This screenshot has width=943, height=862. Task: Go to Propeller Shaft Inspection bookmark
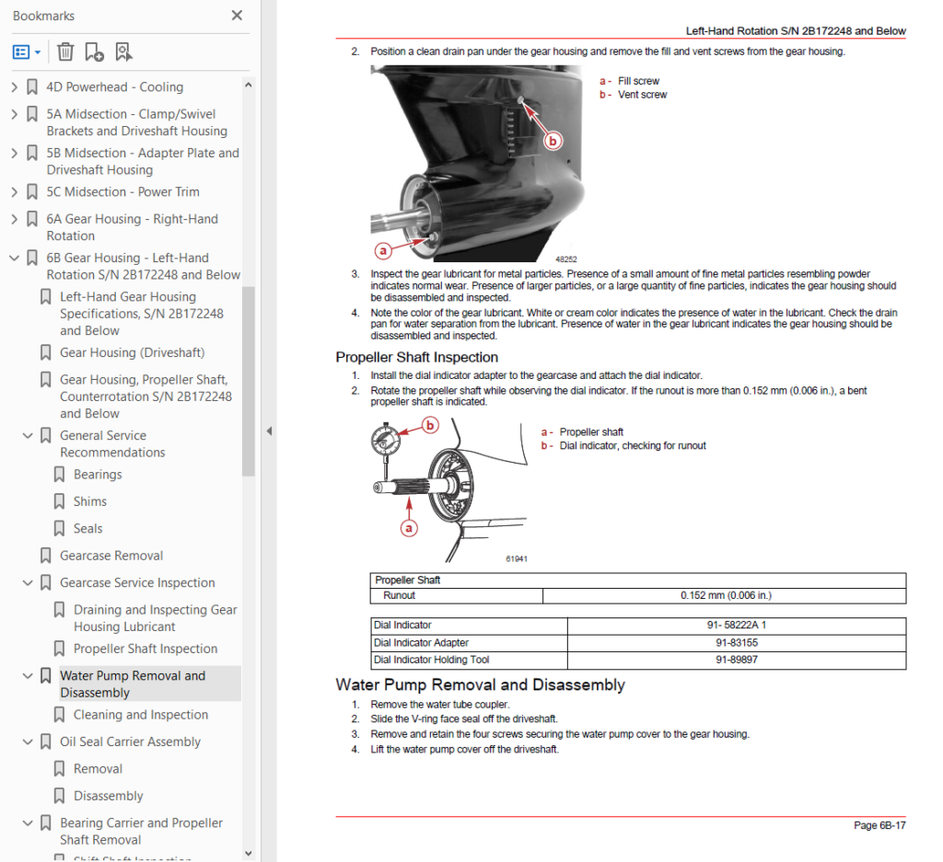146,649
